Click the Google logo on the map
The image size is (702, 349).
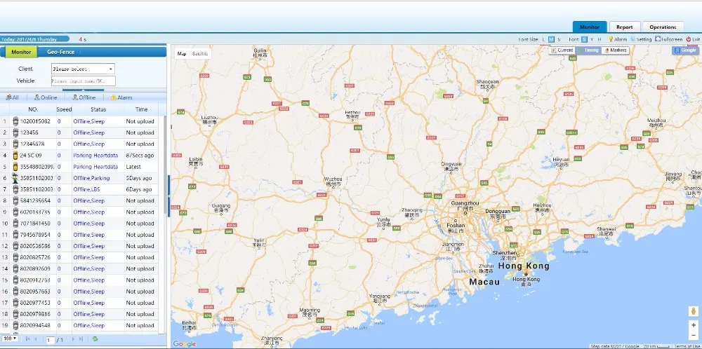pos(185,343)
